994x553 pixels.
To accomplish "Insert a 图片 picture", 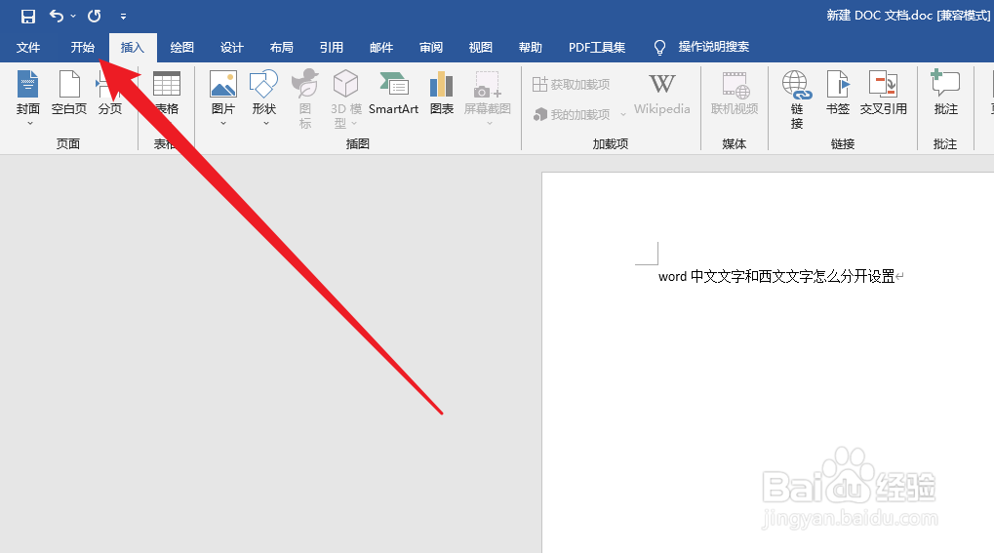I will pyautogui.click(x=223, y=93).
